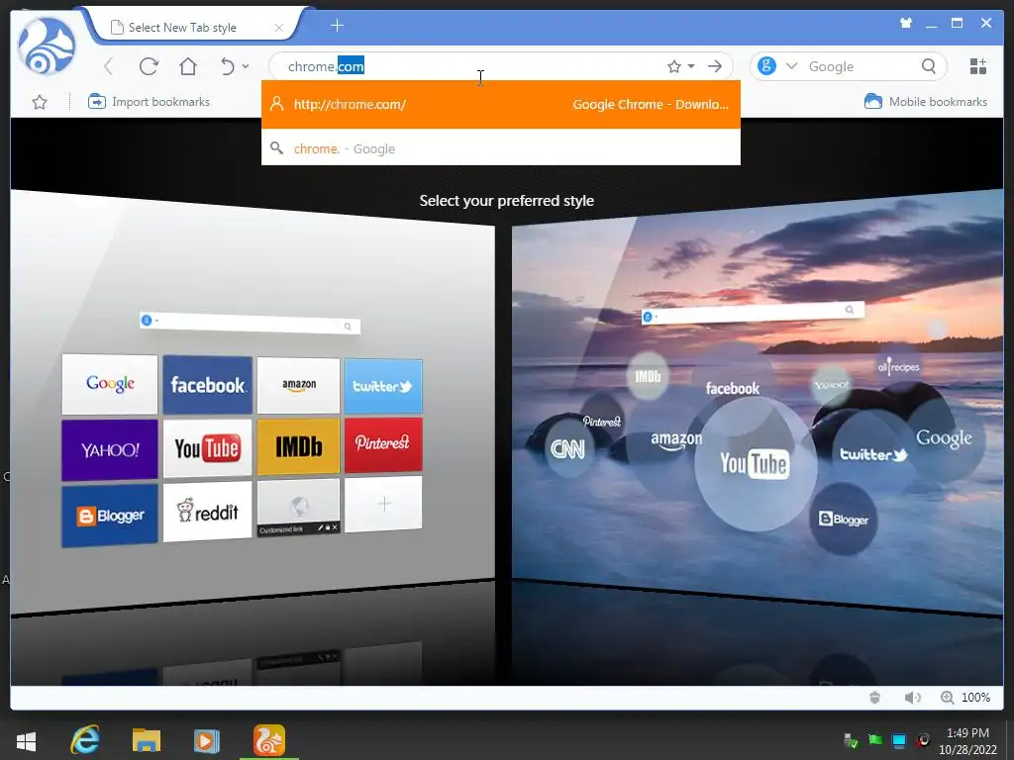The width and height of the screenshot is (1014, 760).
Task: Open Mobile bookmarks
Action: pos(926,102)
